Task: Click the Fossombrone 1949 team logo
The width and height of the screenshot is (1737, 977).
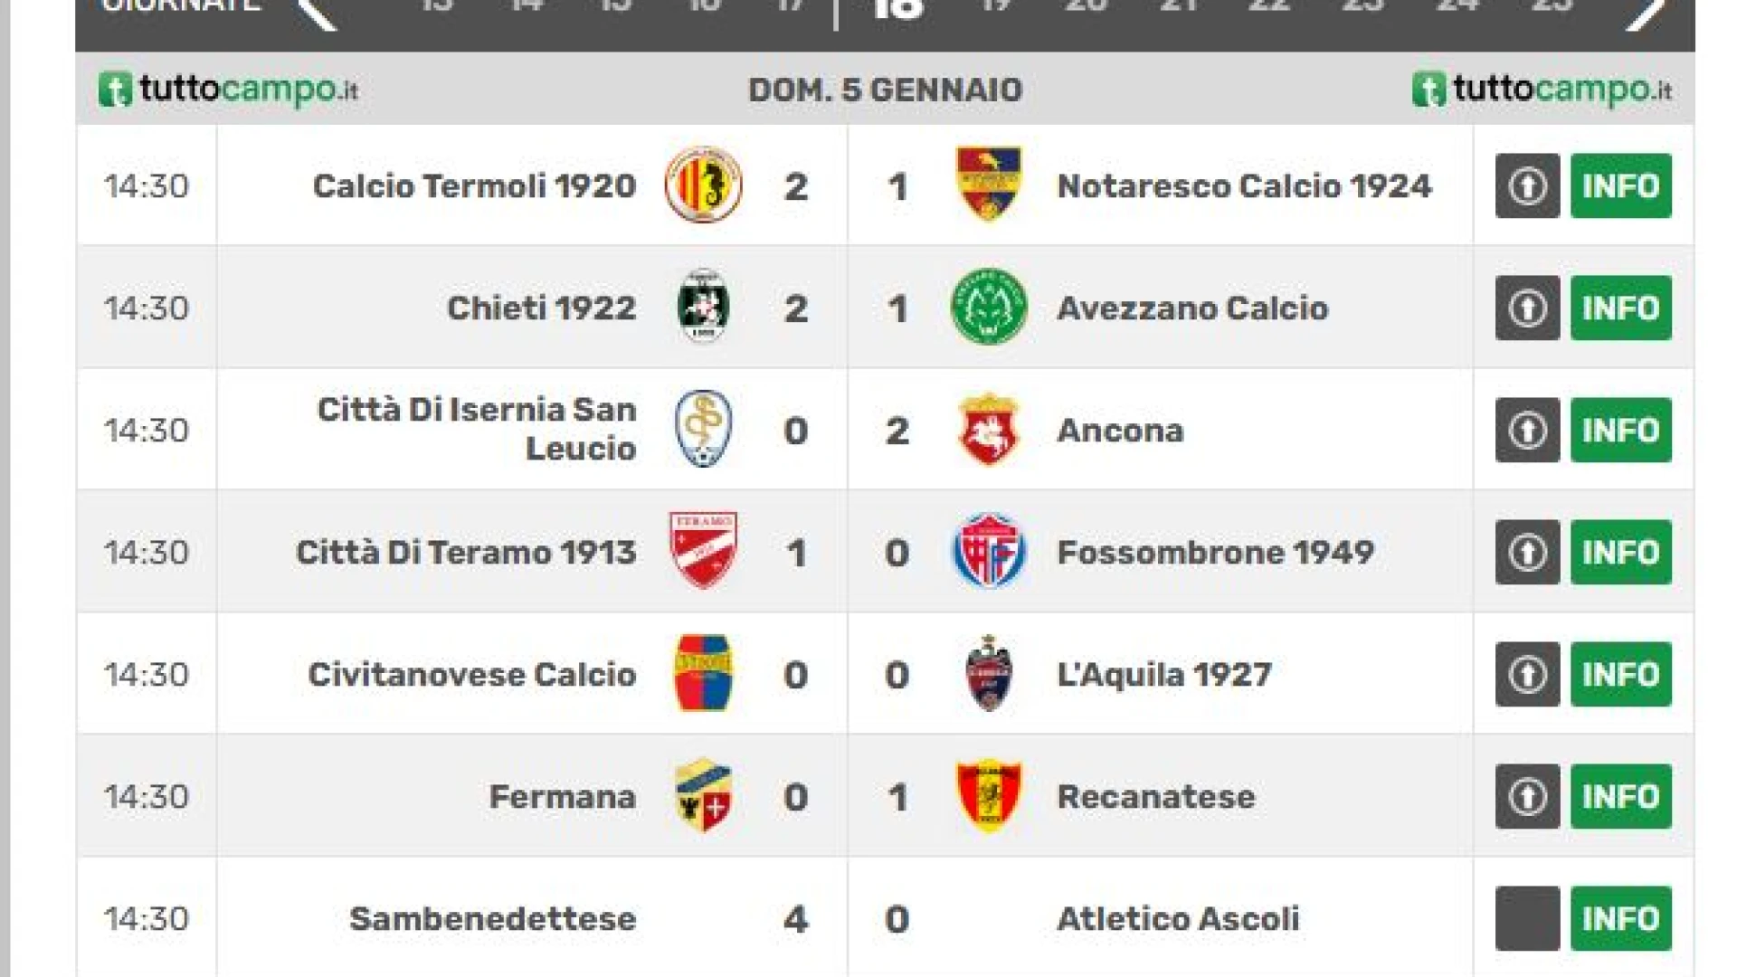Action: [x=989, y=552]
